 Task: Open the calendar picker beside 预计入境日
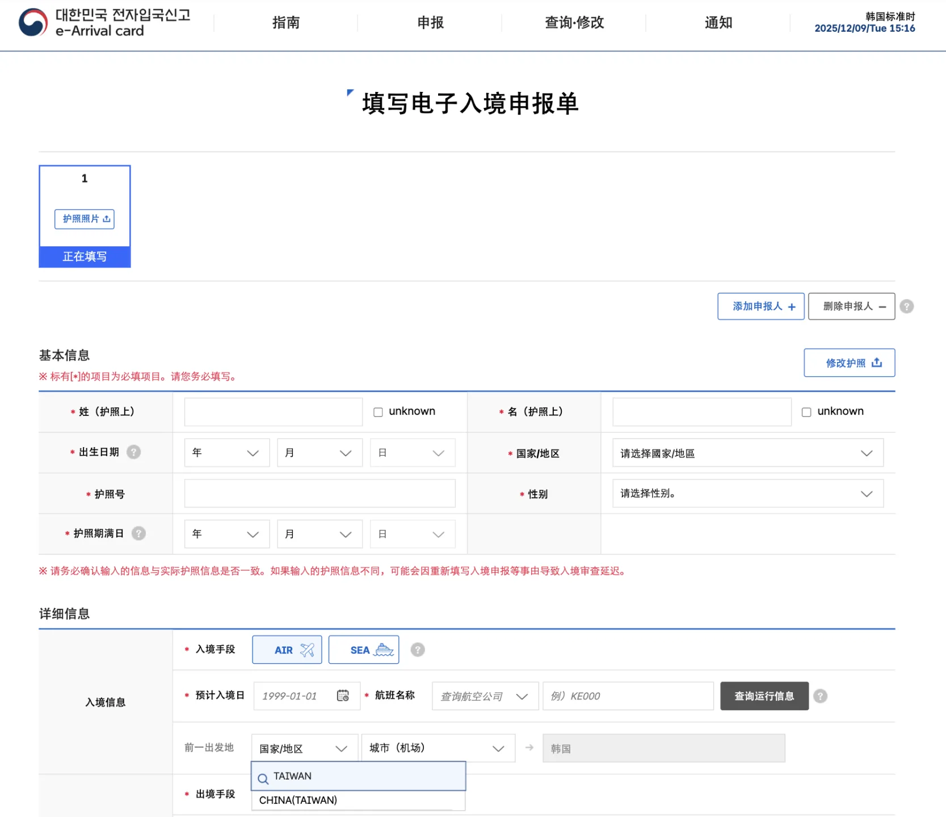343,696
